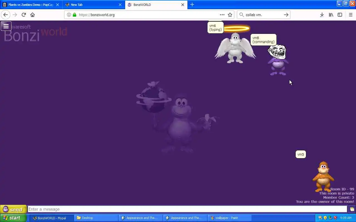This screenshot has width=356, height=222.
Task: Click the yellow shield tray icon
Action: click(325, 218)
